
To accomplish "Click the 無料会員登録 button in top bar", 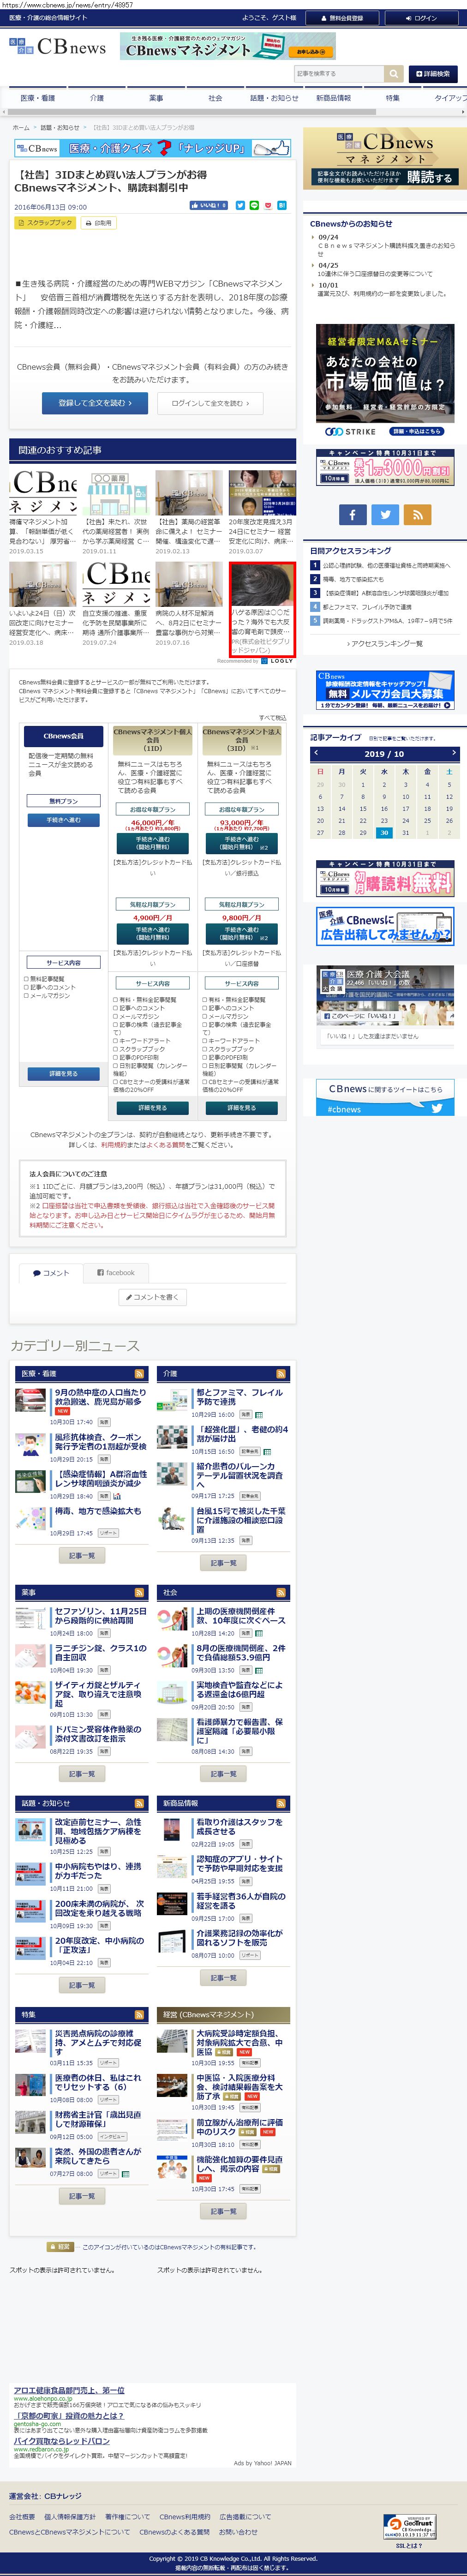I will (x=341, y=18).
